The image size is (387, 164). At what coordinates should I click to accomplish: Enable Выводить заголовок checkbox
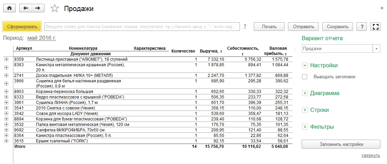click(305, 77)
